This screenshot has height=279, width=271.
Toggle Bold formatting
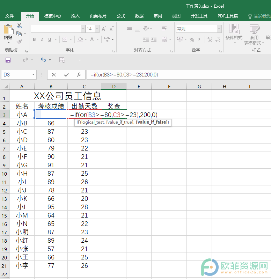[34, 39]
